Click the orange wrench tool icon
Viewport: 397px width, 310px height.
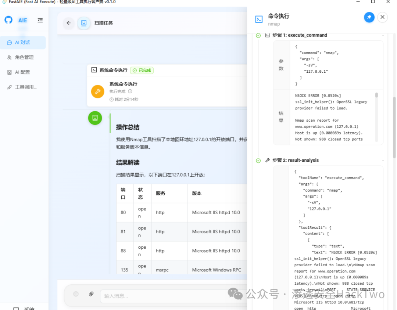pos(98,91)
